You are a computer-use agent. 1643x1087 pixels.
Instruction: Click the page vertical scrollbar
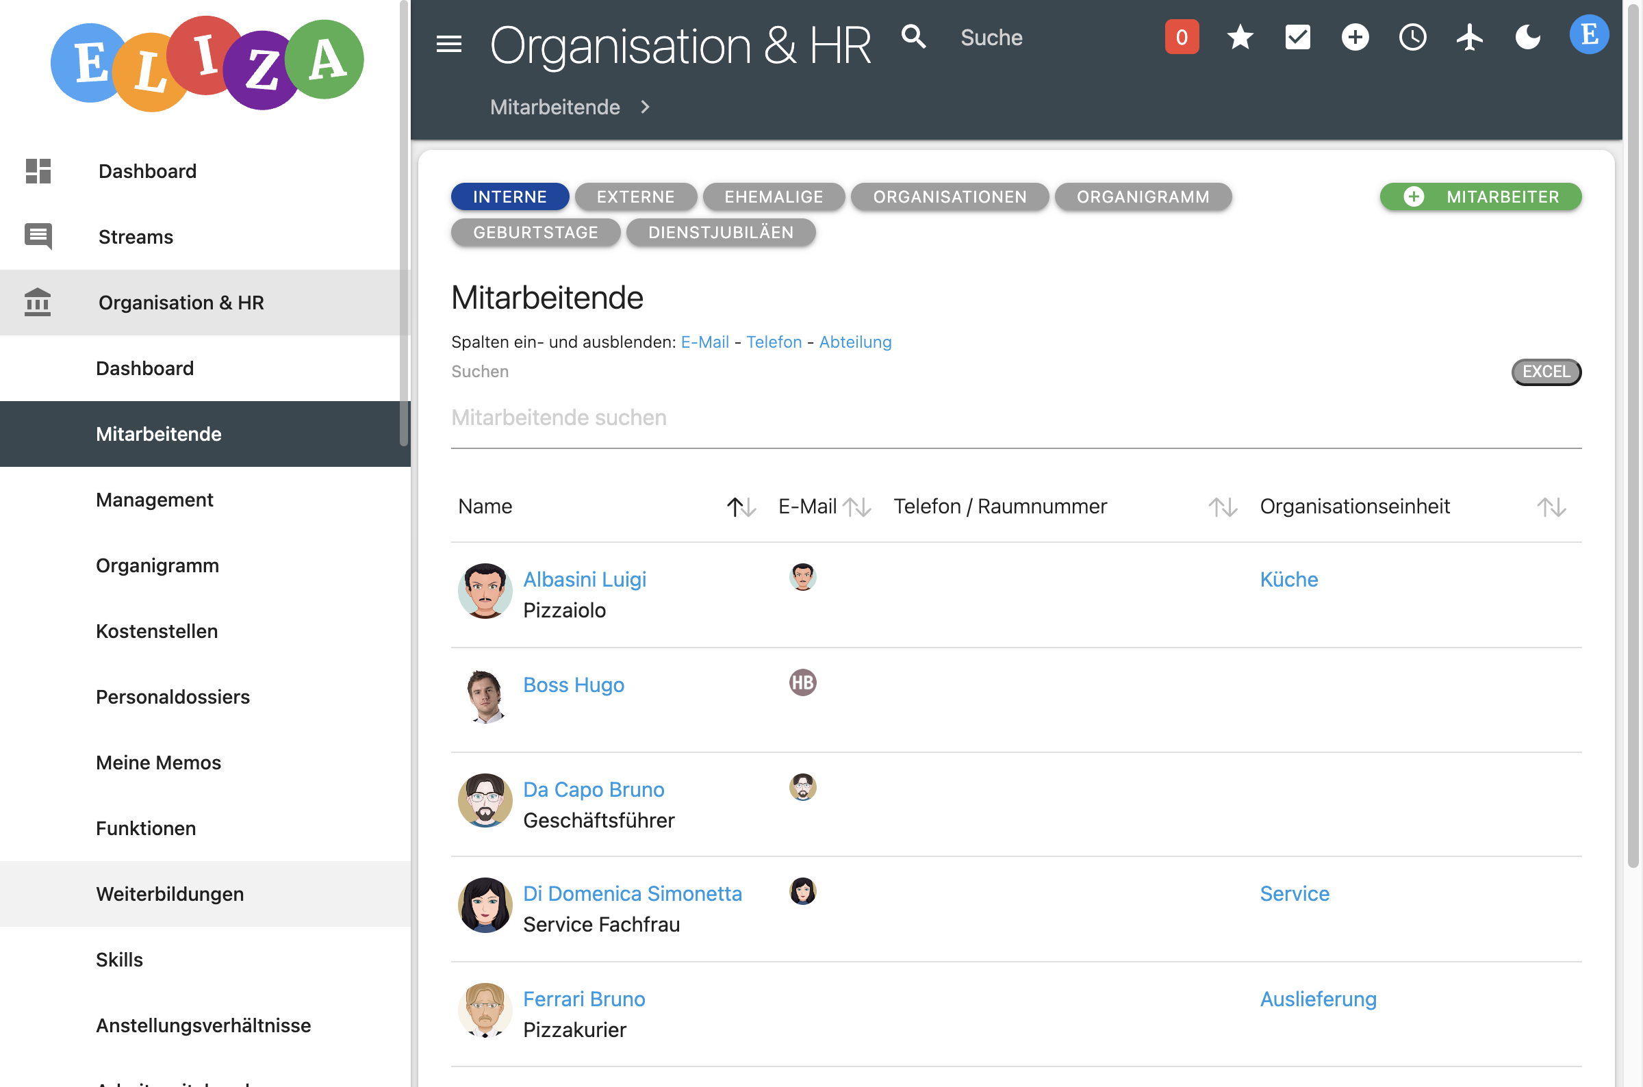pyautogui.click(x=1633, y=437)
